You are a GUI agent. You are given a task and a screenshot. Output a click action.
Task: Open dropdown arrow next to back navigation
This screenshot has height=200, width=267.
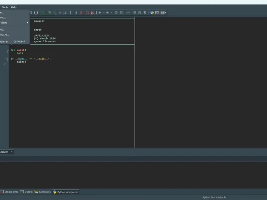(x=104, y=13)
